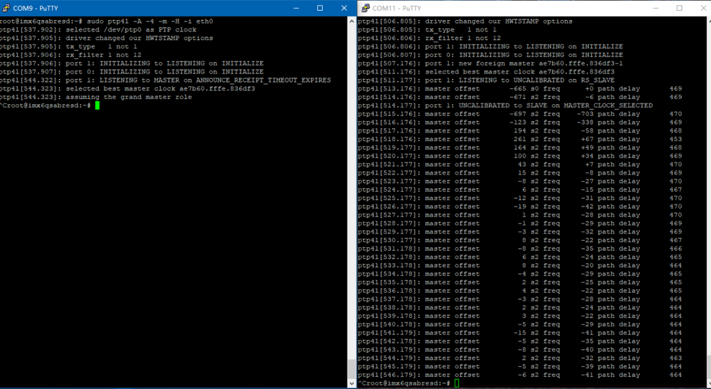The height and width of the screenshot is (389, 711).
Task: Maximize the COM11 PuTTY window
Action: pyautogui.click(x=679, y=8)
